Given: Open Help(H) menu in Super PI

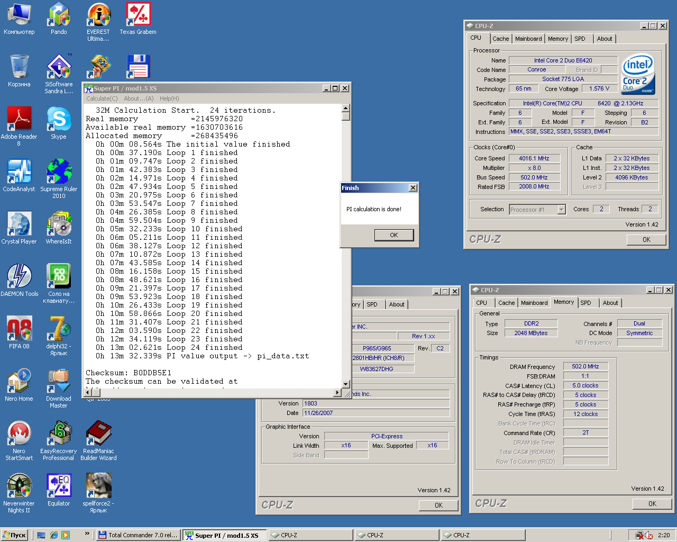Looking at the screenshot, I should point(169,98).
